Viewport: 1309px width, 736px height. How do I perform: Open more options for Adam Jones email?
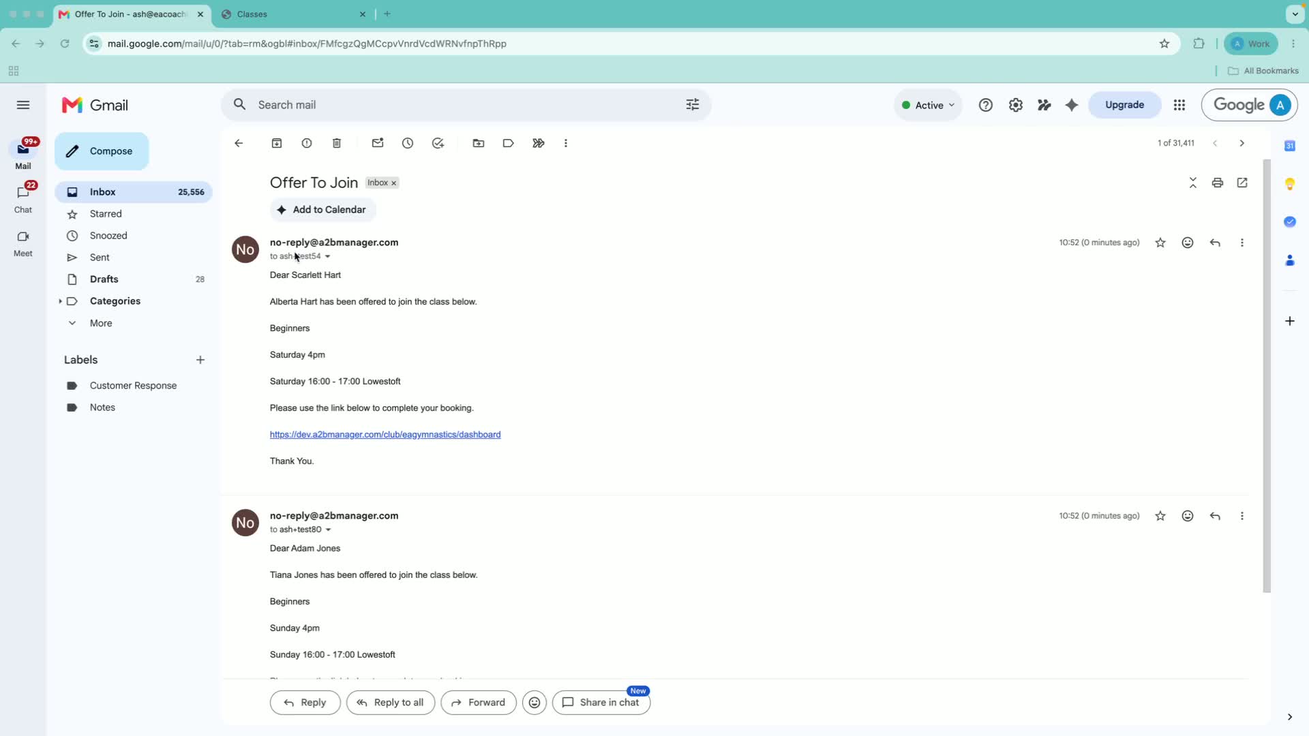tap(1242, 516)
